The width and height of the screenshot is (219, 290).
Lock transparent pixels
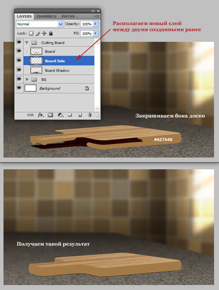coord(31,33)
